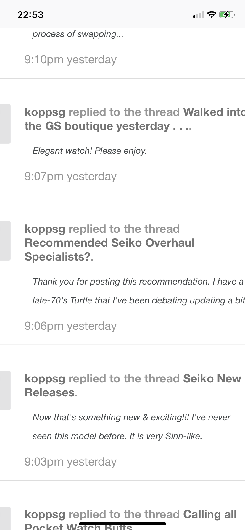Tap koppsg username in Pocket Watch entry
Image resolution: width=245 pixels, height=530 pixels.
click(45, 514)
